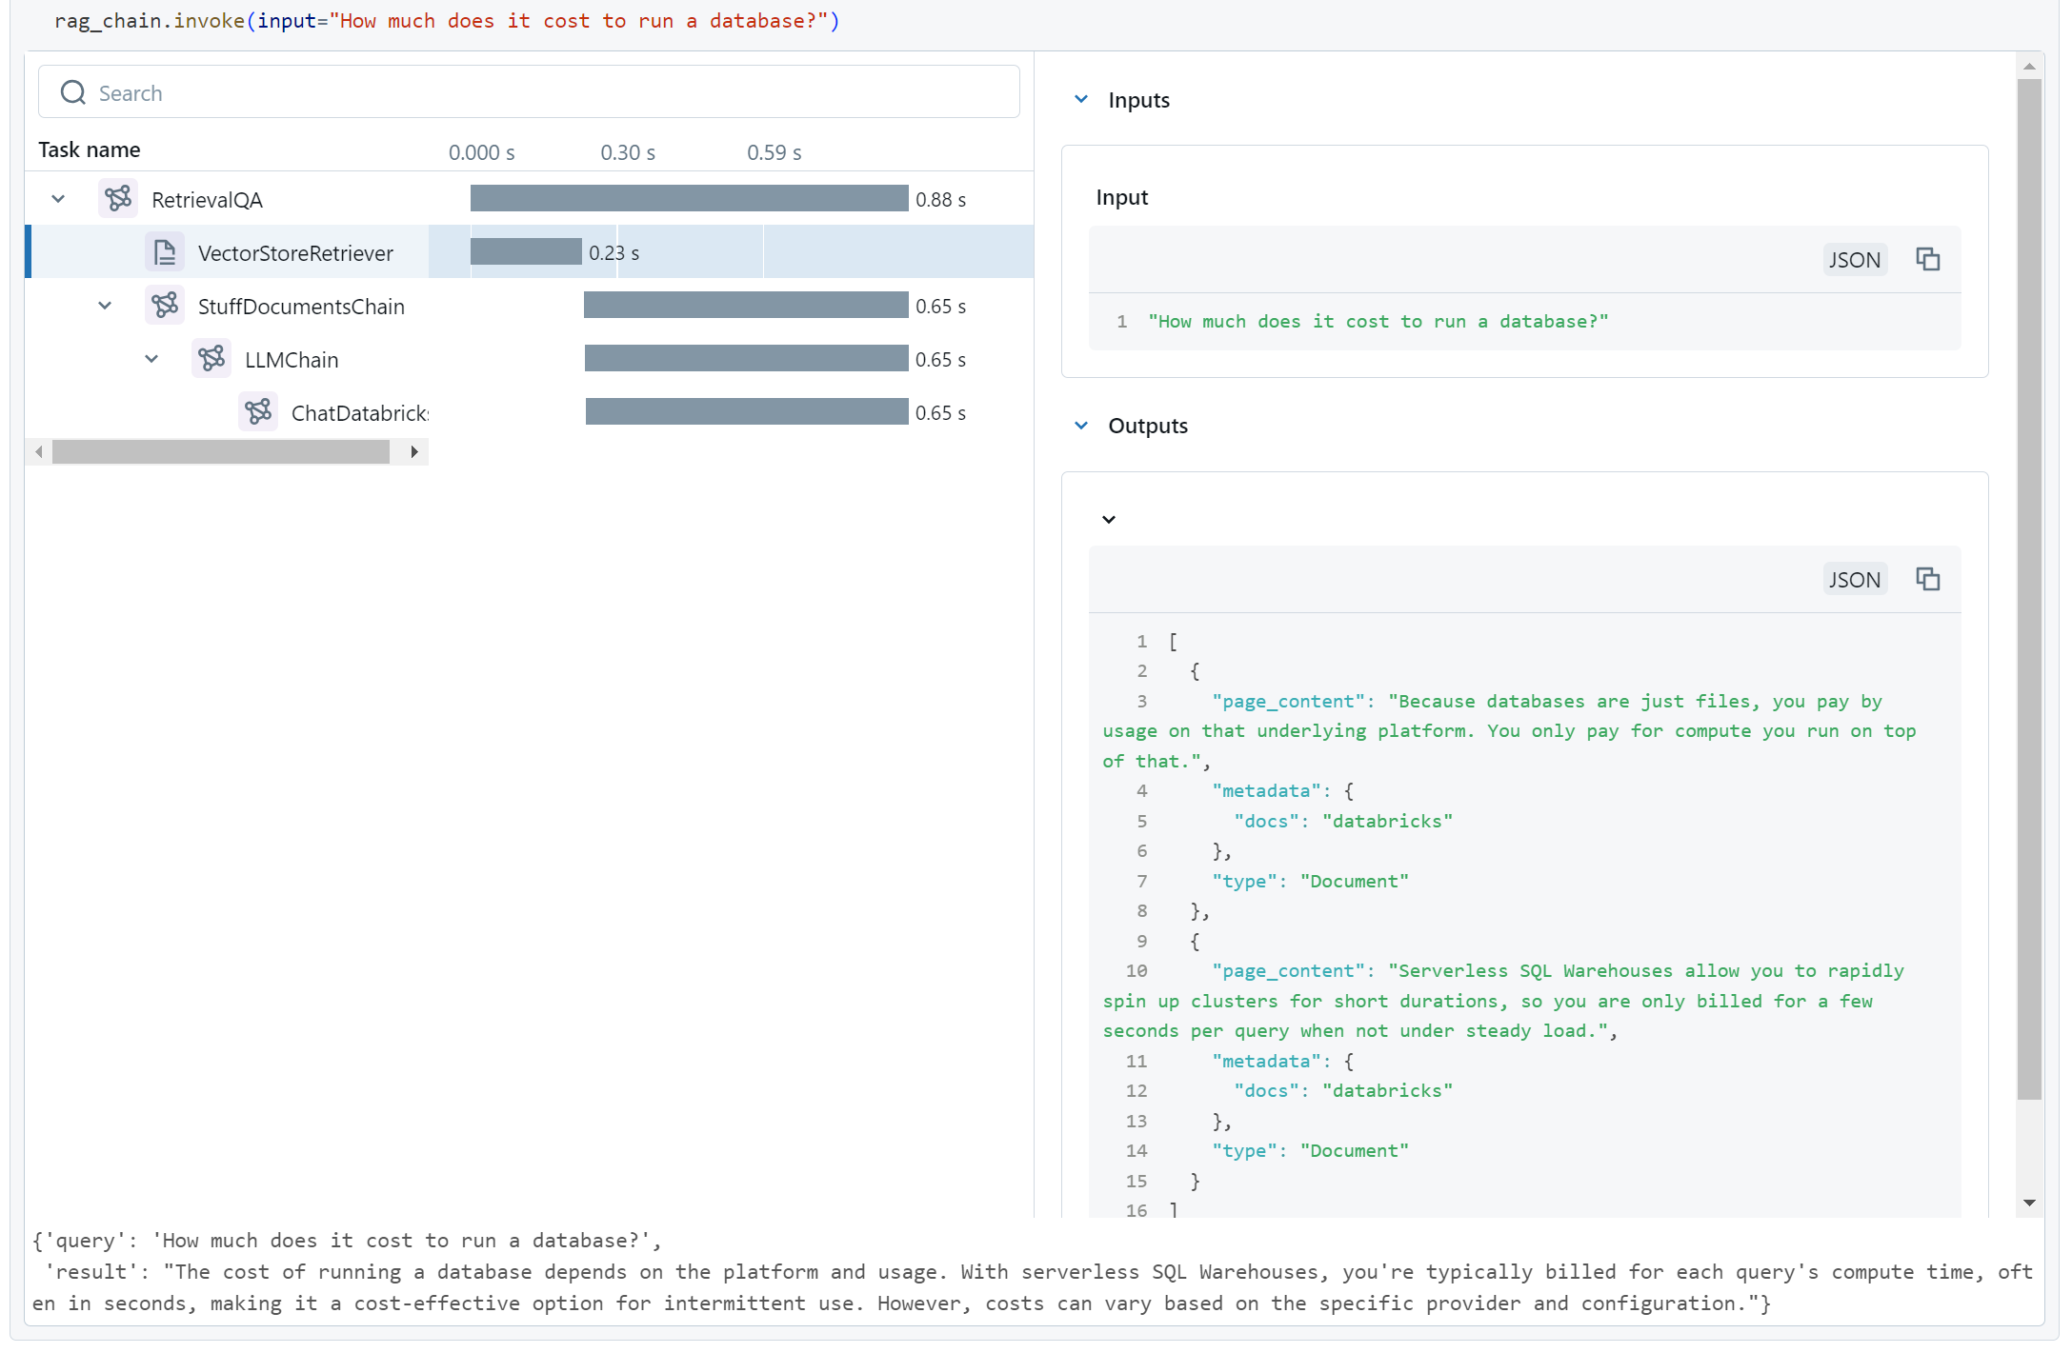Viewport: 2072px width, 1353px height.
Task: Click the StuffDocumentsChain chain icon
Action: pyautogui.click(x=165, y=305)
